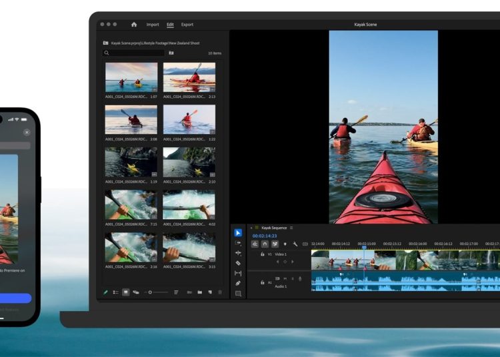Viewport: 500px width, 357px height.
Task: Click the project panel search field
Action: pyautogui.click(x=133, y=53)
